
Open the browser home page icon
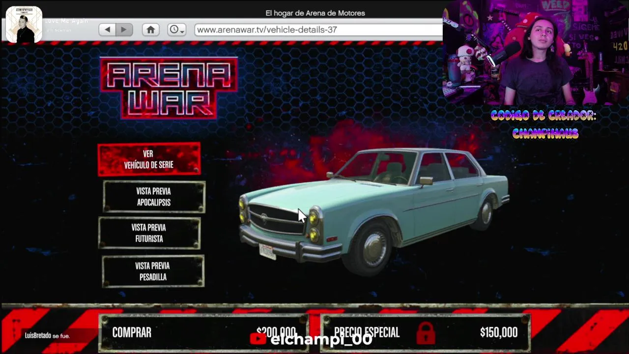151,29
